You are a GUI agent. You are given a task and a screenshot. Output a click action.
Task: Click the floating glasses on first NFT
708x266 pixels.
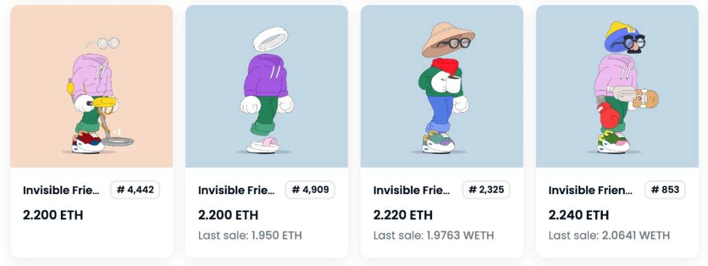tap(104, 43)
